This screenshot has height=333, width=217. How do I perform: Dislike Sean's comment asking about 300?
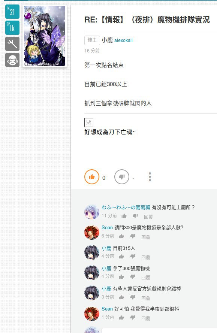133,236
